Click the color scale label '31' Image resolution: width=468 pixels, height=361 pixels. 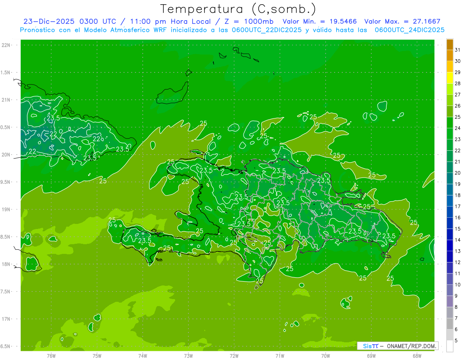click(x=458, y=50)
